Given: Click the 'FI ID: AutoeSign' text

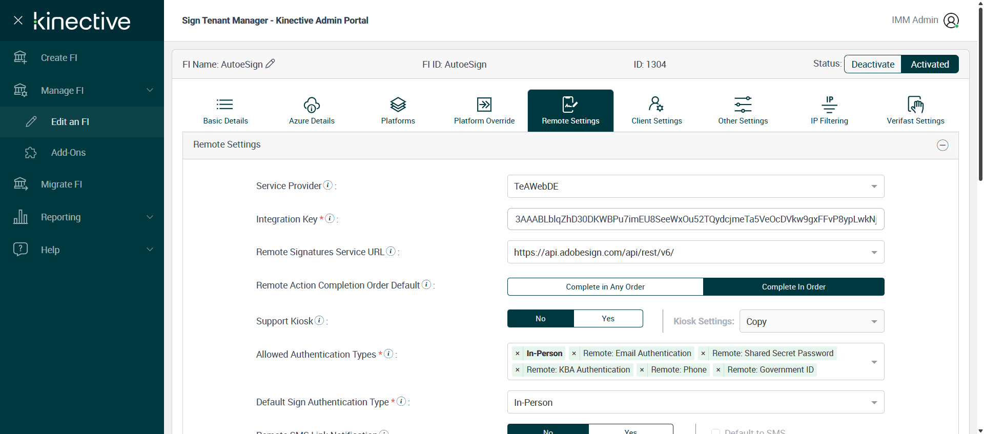Looking at the screenshot, I should [455, 65].
